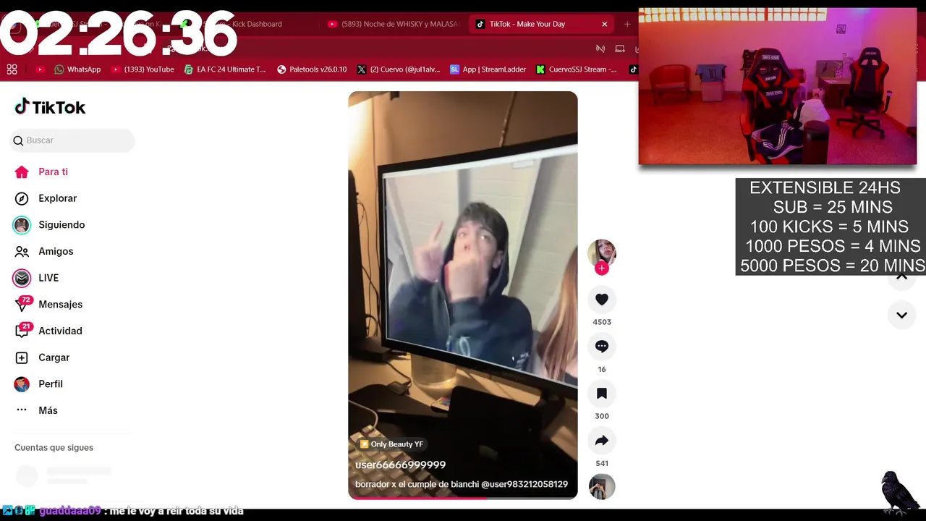Bookmark the video saved 300 times
The width and height of the screenshot is (926, 521).
click(x=602, y=394)
